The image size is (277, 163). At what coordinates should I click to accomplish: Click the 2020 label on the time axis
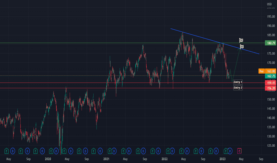(x=48, y=159)
